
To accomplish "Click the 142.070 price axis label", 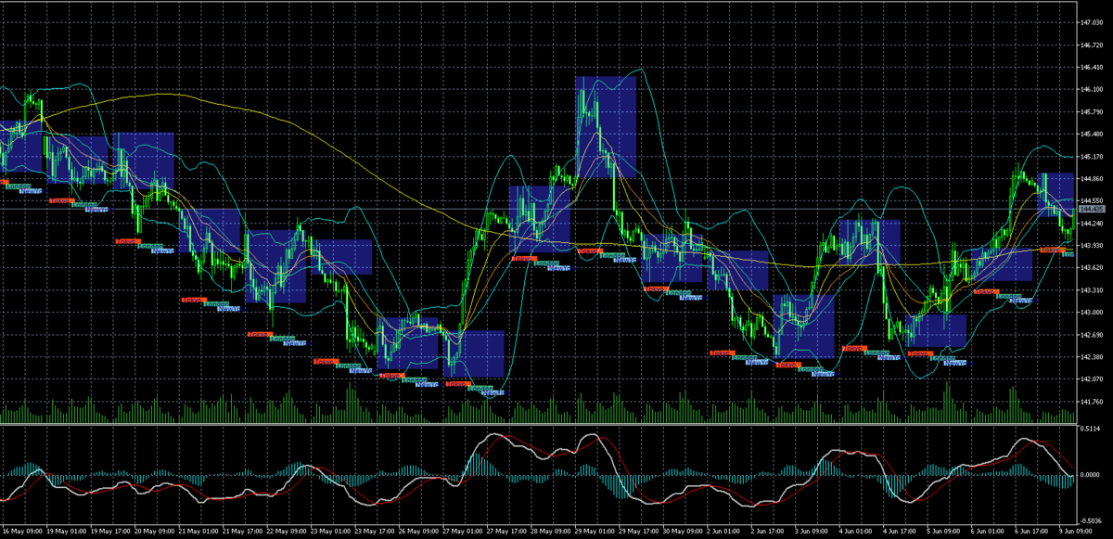I will 1092,379.
